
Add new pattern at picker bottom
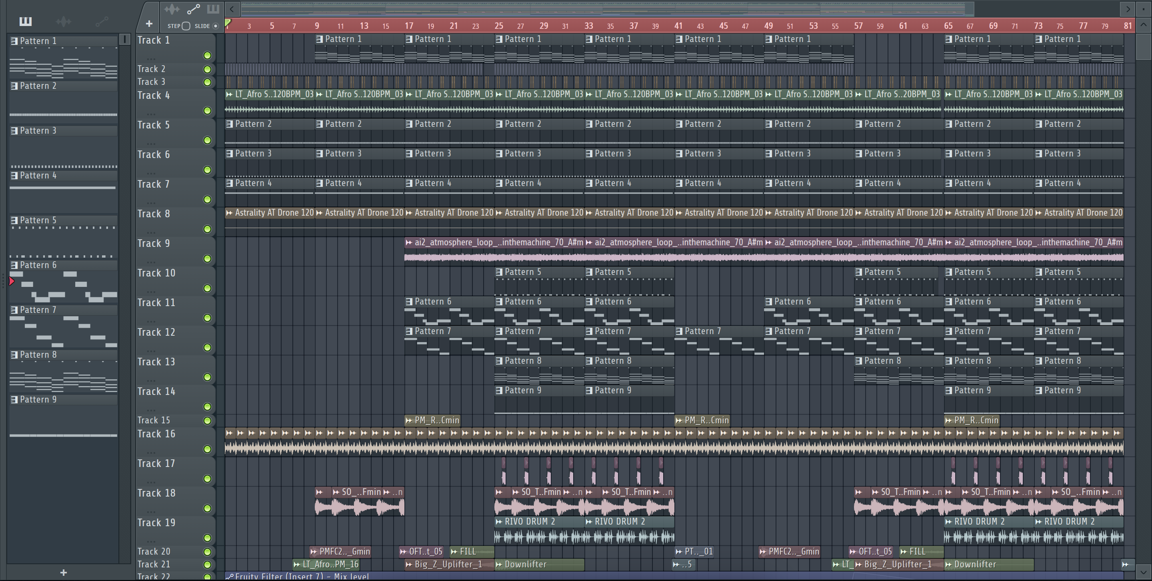point(64,573)
